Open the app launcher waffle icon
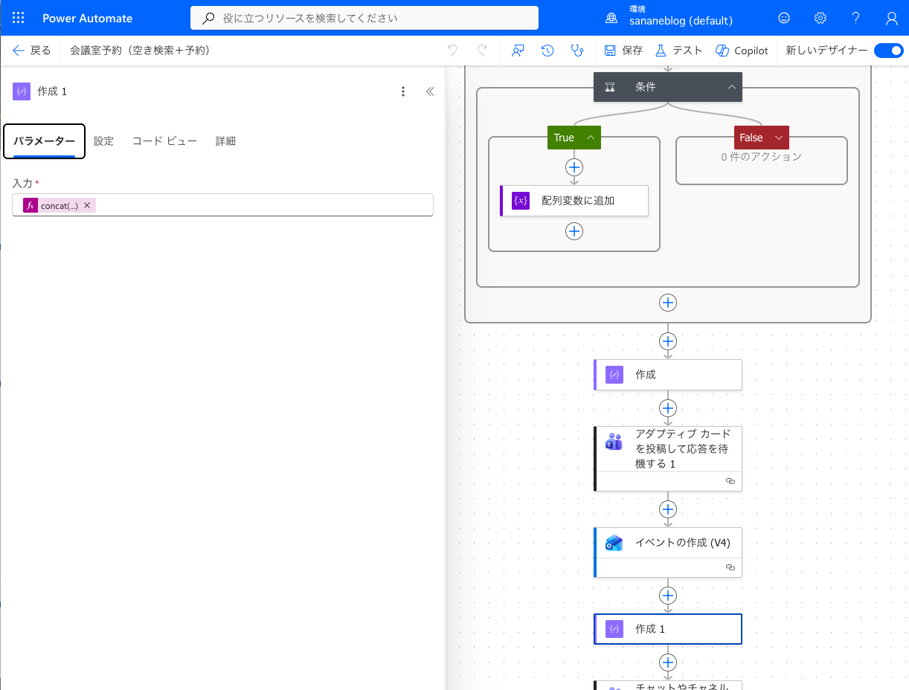The image size is (909, 690). click(x=19, y=18)
